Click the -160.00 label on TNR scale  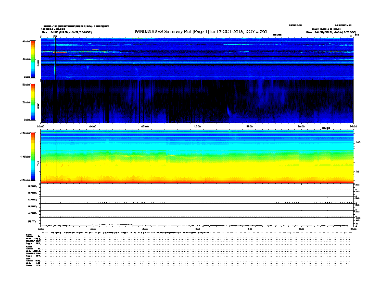(x=25, y=180)
